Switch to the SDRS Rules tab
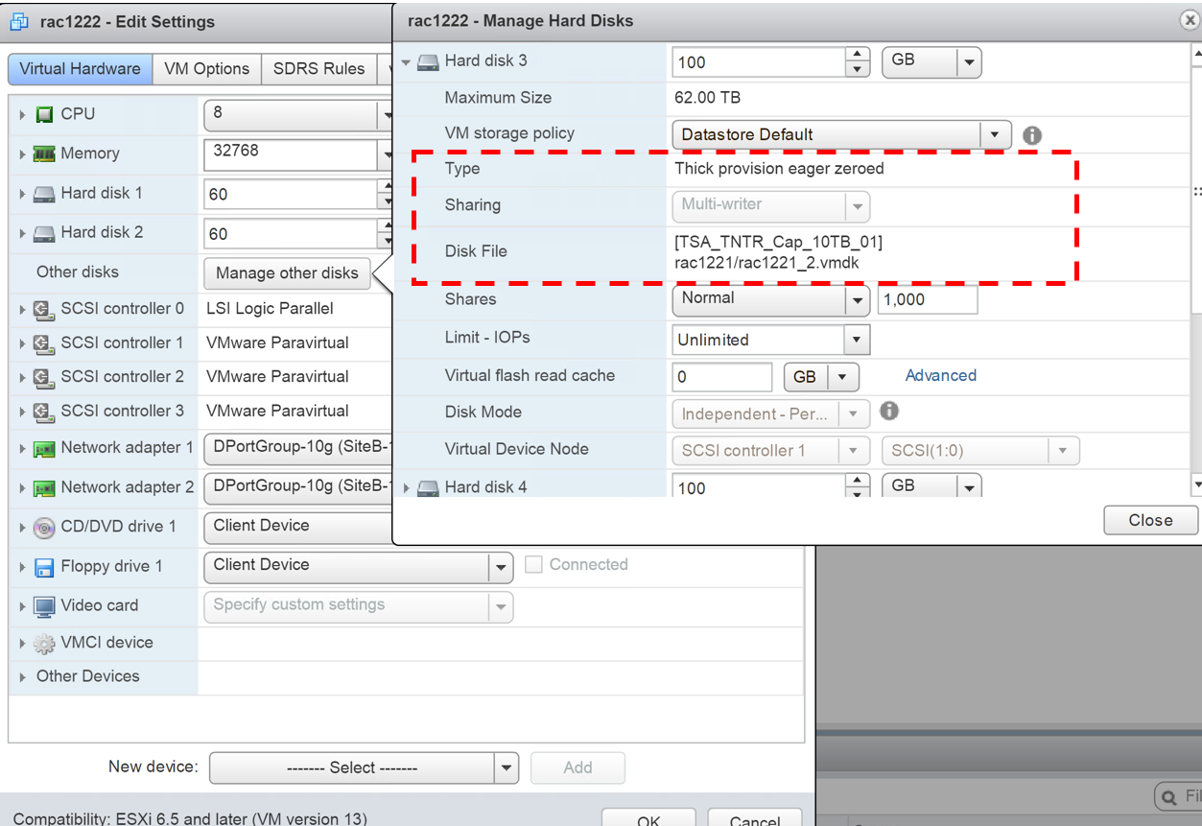Screen dimensions: 1202x826 click(x=318, y=69)
